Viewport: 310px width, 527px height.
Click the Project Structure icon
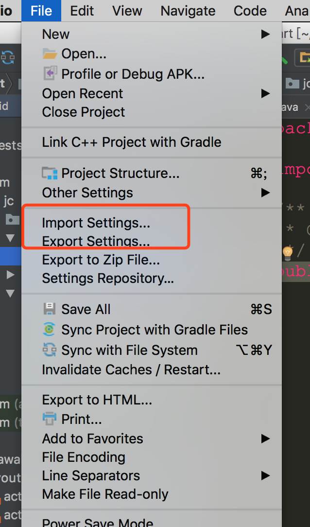tap(50, 173)
